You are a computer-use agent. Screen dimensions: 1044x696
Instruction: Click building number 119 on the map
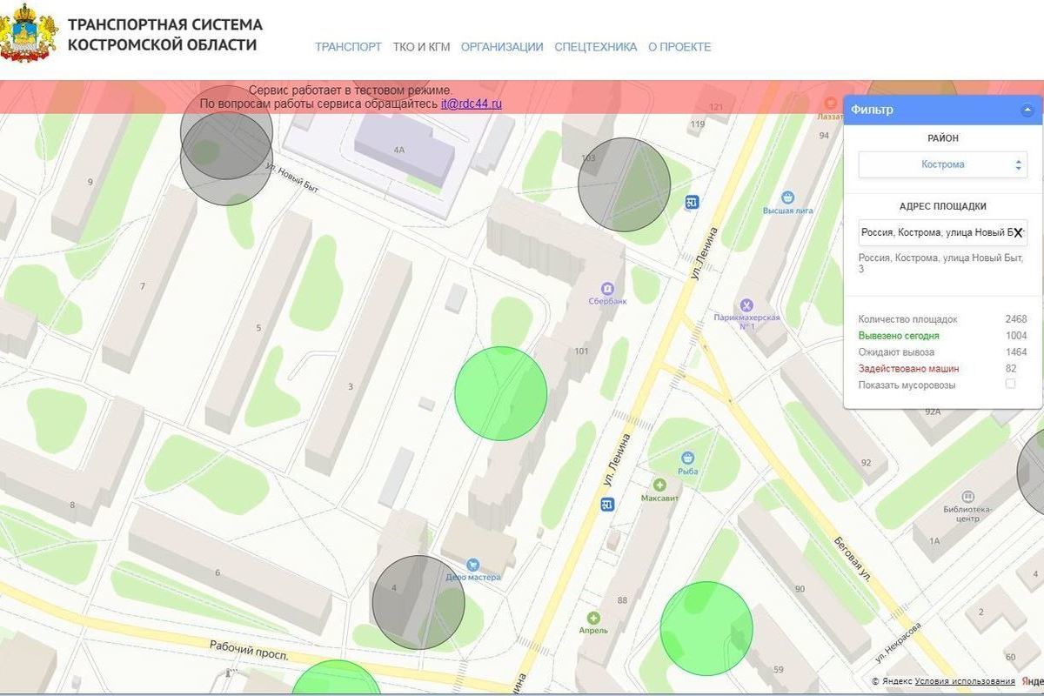697,124
